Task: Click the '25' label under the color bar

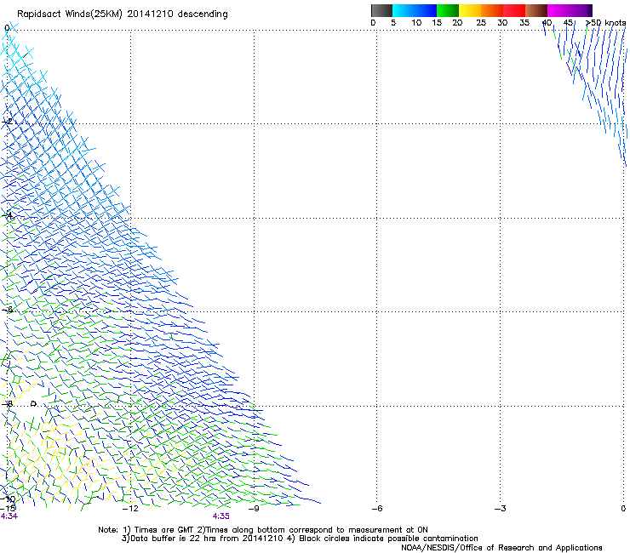Action: pyautogui.click(x=481, y=23)
